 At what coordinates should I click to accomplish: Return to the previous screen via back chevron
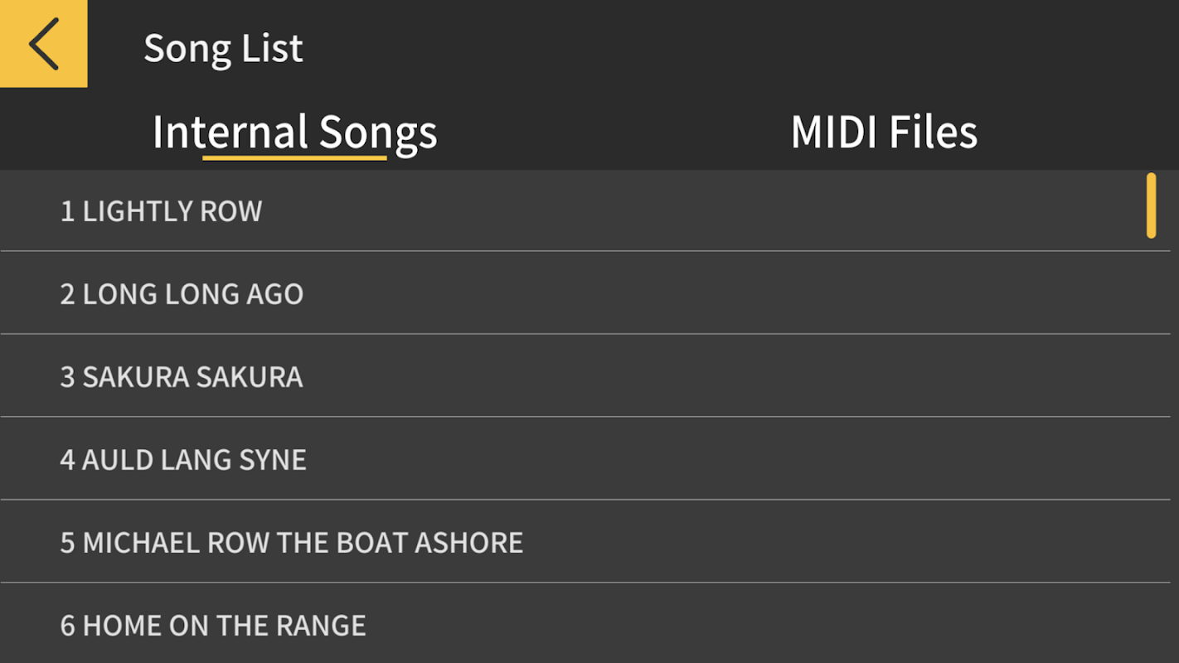(43, 43)
